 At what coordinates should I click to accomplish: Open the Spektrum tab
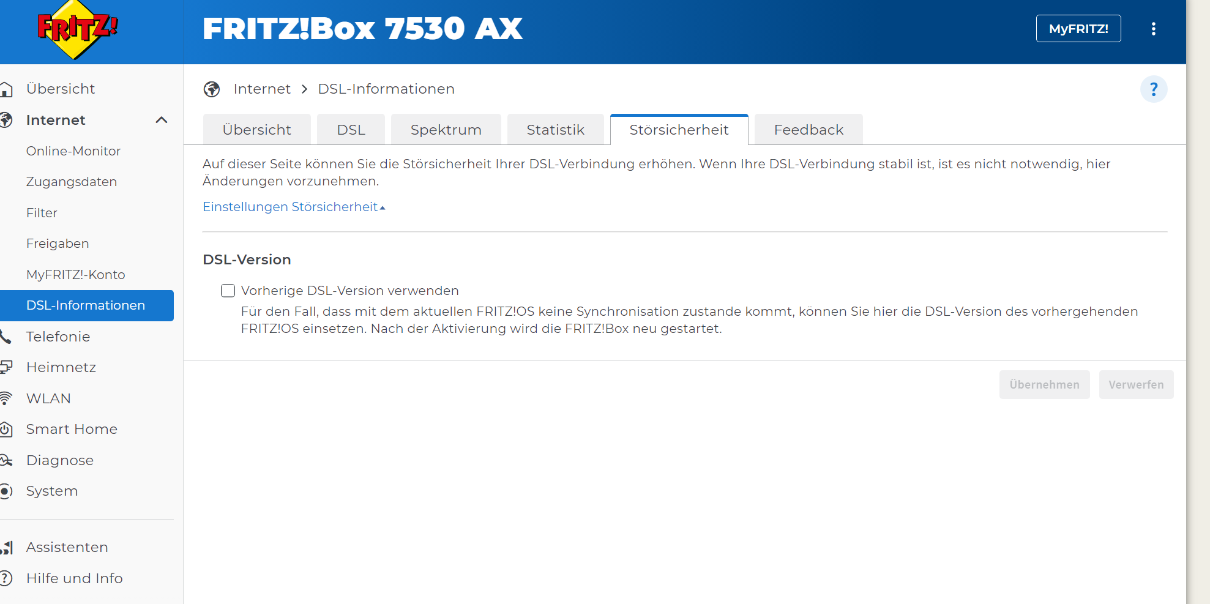point(446,130)
